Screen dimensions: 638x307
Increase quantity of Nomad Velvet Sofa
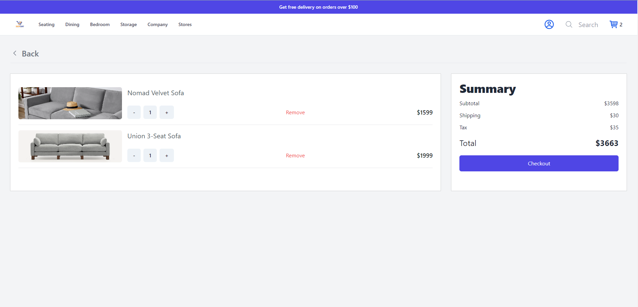[167, 112]
